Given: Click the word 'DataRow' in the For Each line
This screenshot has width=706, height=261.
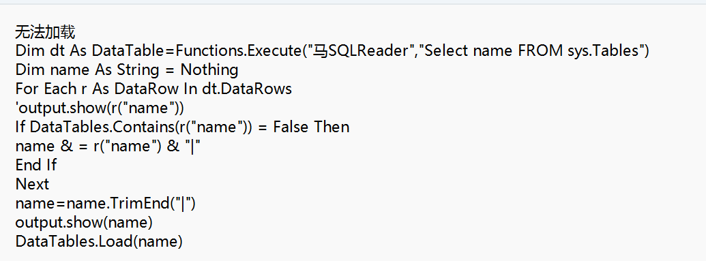Looking at the screenshot, I should tap(147, 89).
